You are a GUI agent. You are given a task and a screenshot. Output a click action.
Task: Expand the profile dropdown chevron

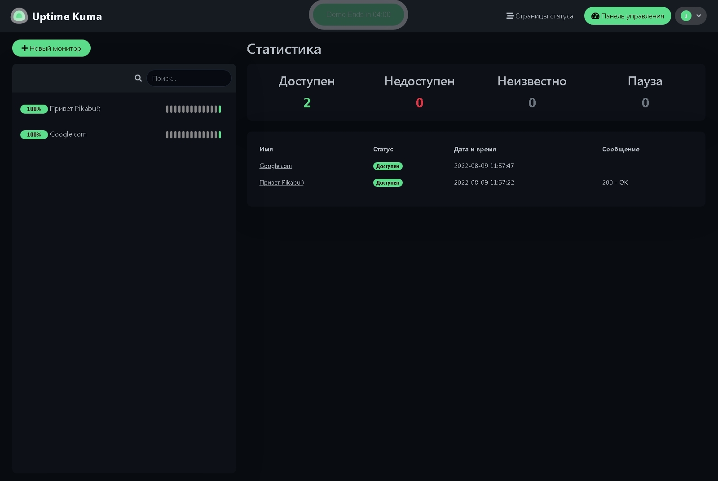point(699,16)
